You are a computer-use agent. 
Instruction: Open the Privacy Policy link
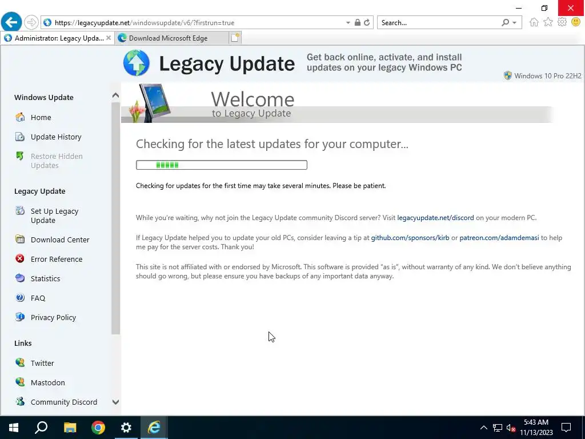pyautogui.click(x=53, y=317)
